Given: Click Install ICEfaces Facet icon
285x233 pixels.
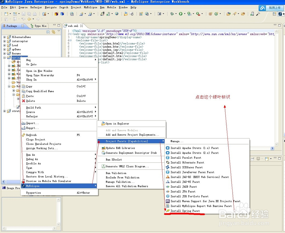Looking at the screenshot, I should [x=168, y=167].
